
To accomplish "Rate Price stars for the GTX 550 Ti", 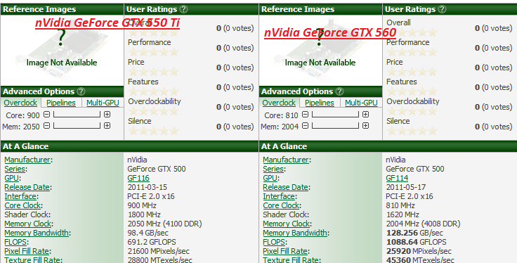I will click(x=153, y=72).
